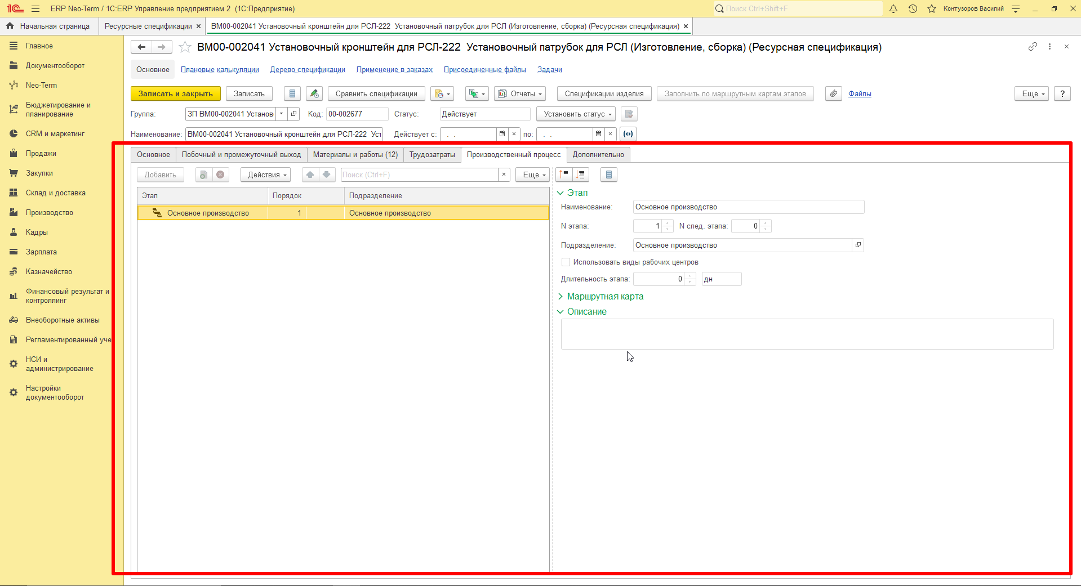Open the Файлы link
Viewport: 1081px width, 586px height.
click(860, 94)
